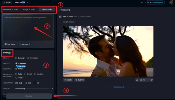Open the Vidu Q1 model dropdown
Image resolution: width=175 pixels, height=100 pixels.
[21, 2]
